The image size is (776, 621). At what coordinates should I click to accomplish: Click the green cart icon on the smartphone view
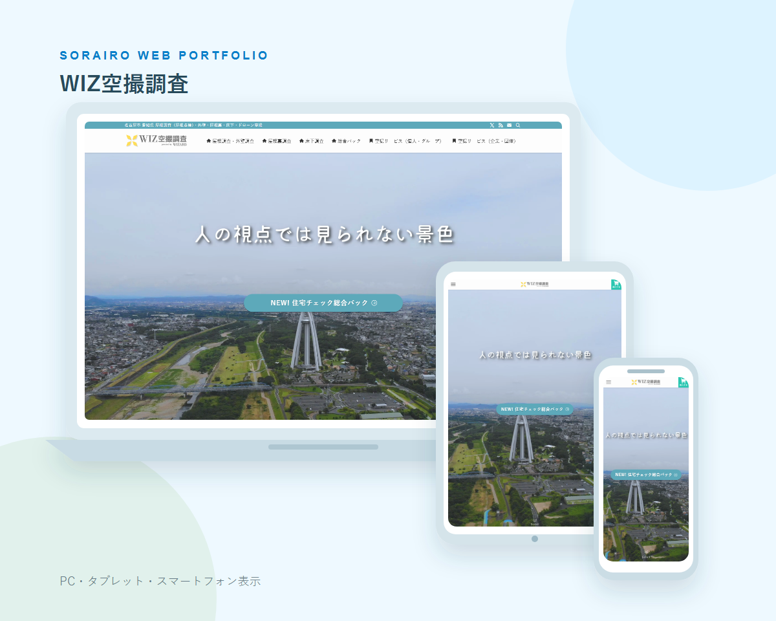[x=684, y=382]
